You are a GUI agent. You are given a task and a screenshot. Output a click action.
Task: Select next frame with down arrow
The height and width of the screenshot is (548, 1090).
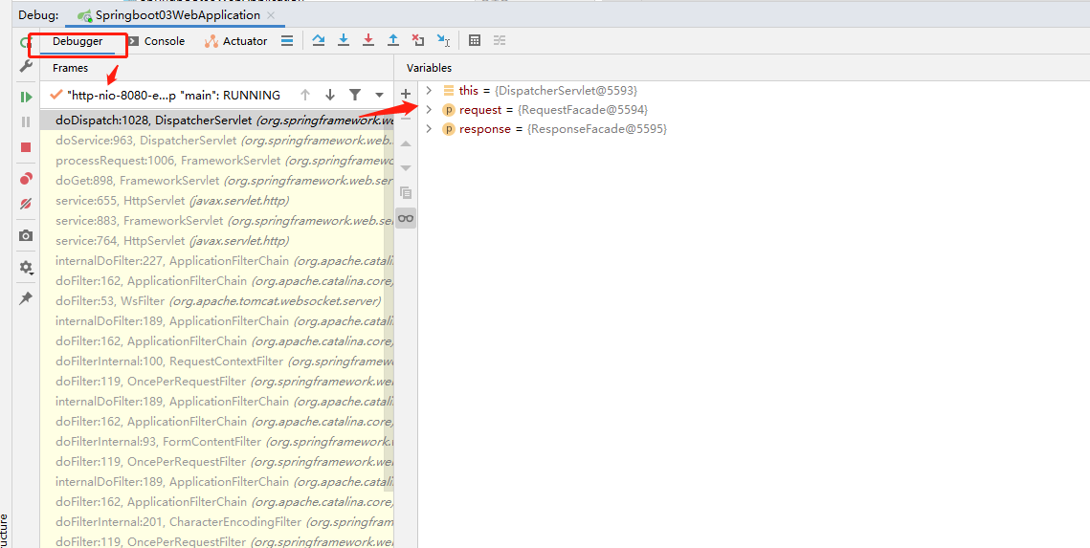330,95
